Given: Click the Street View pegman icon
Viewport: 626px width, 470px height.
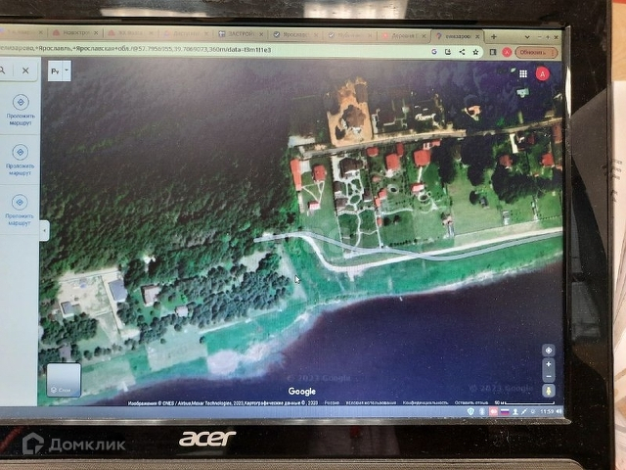Looking at the screenshot, I should [549, 391].
